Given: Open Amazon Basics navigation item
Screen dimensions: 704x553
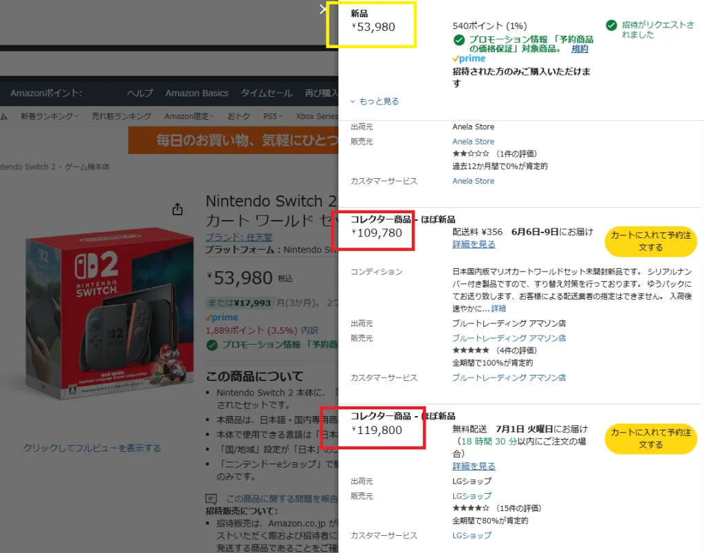Looking at the screenshot, I should click(x=197, y=93).
